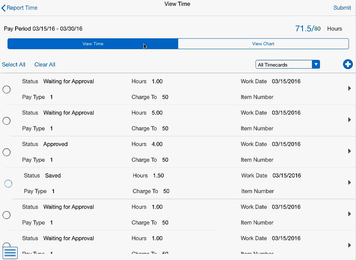Open details arrow for 1.00 hours first row

tap(349, 88)
